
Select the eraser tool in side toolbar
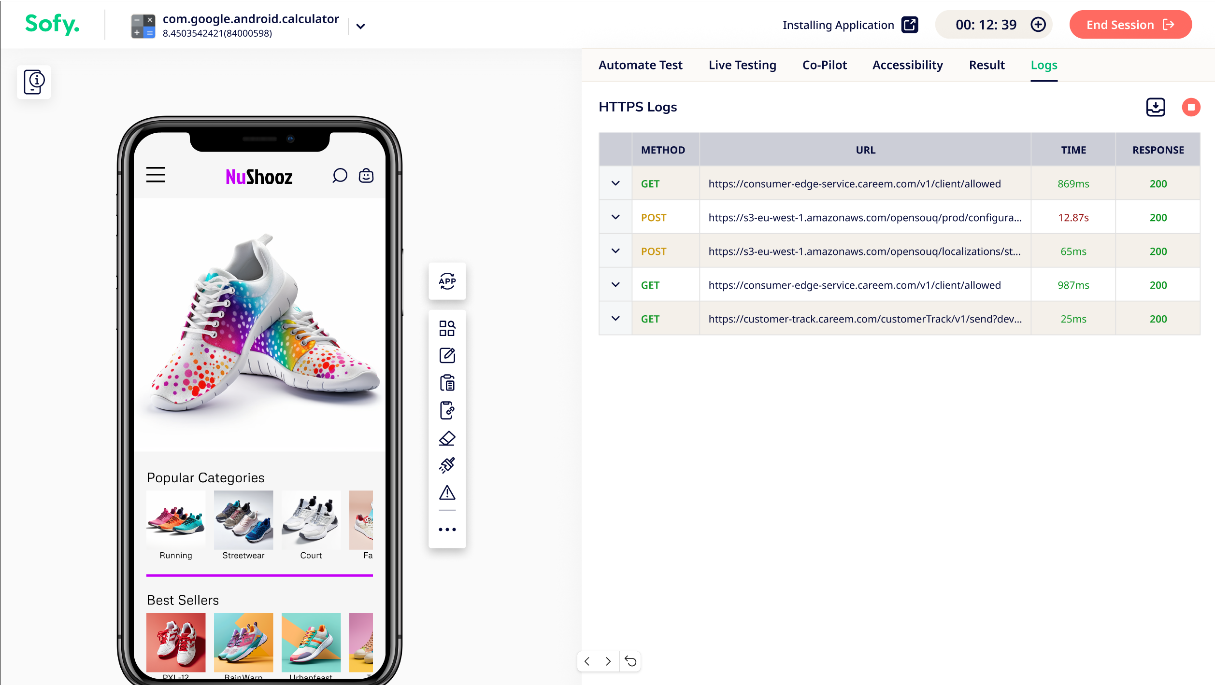pyautogui.click(x=447, y=438)
